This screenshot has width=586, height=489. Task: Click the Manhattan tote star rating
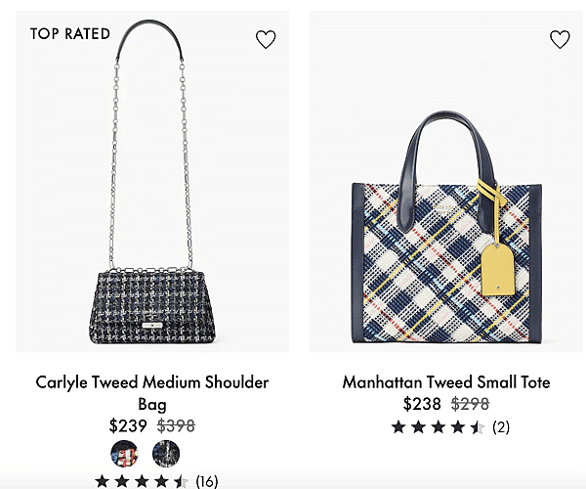click(x=439, y=426)
